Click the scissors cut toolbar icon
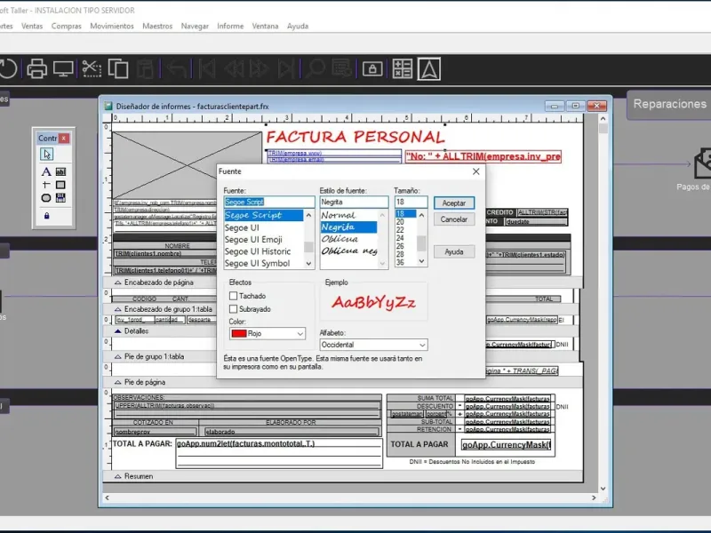Viewport: 711px width, 533px height. 92,69
